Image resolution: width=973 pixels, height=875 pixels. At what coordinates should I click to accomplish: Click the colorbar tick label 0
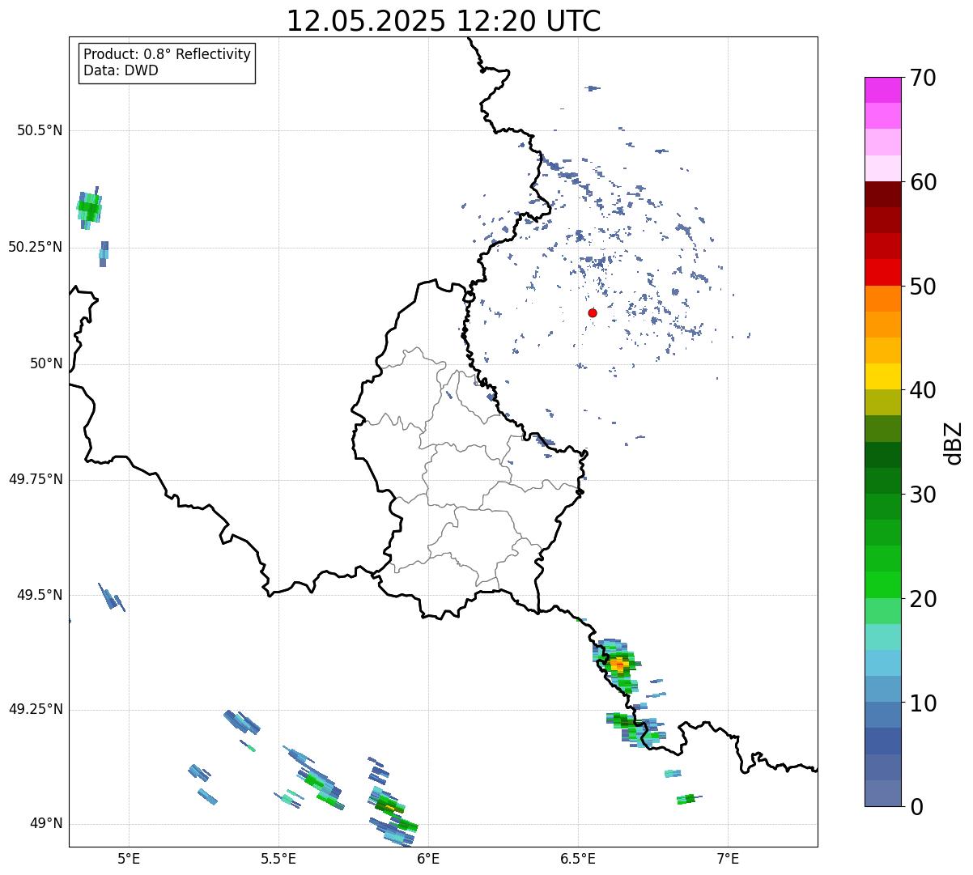click(916, 807)
